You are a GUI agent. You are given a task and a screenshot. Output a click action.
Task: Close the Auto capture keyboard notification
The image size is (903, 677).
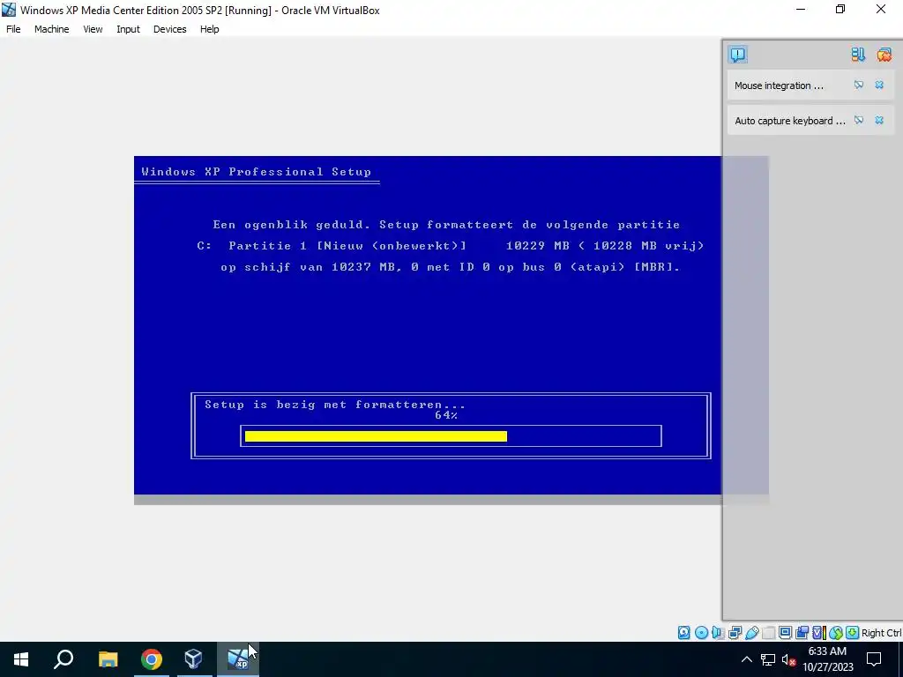pos(879,120)
